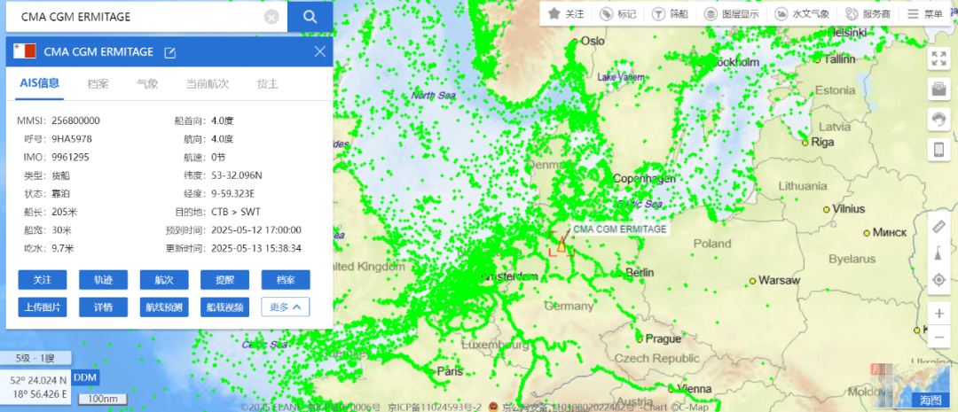Open the 关注 star toolbar item
The image size is (958, 412).
click(566, 14)
